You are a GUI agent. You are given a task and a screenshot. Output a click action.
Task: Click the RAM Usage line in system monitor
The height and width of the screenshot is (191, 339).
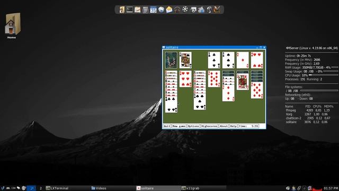click(x=311, y=67)
